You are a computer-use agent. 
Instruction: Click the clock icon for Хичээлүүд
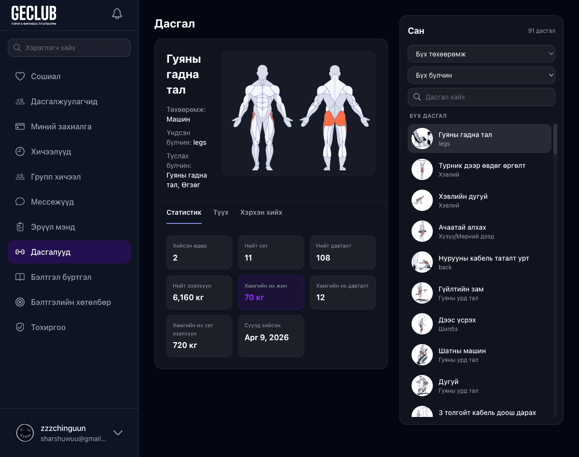20,152
